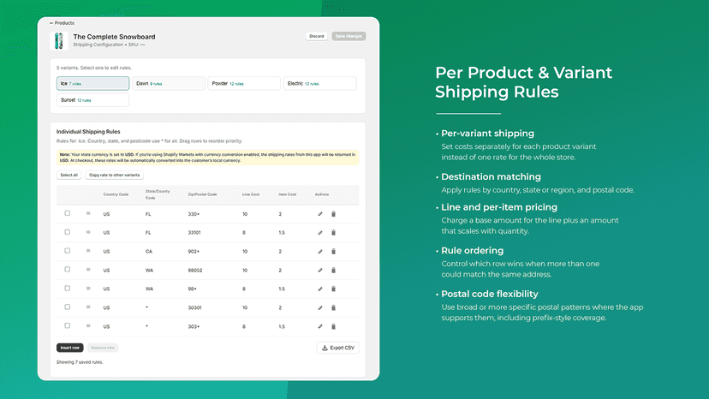Grab drag handle of WA 98052 row

click(88, 270)
